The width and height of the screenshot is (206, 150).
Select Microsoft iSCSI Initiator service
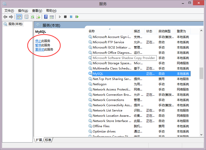139,47
